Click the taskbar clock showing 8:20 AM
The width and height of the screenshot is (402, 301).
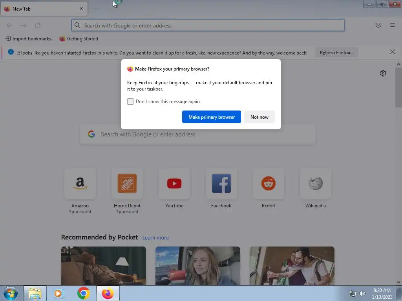(x=382, y=294)
